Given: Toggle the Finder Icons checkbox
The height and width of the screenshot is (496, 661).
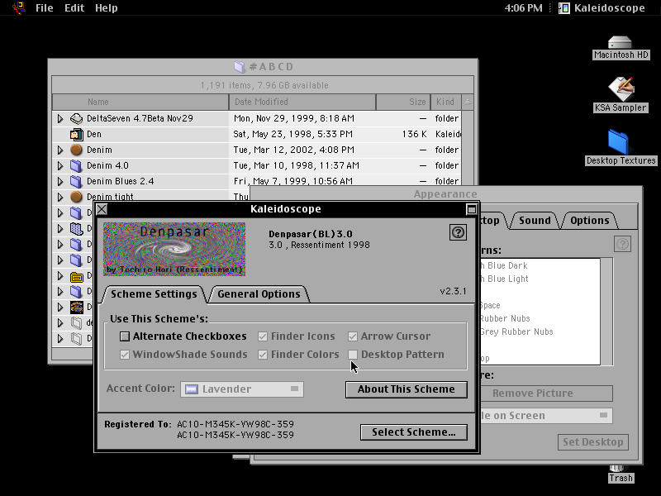Looking at the screenshot, I should [x=263, y=336].
